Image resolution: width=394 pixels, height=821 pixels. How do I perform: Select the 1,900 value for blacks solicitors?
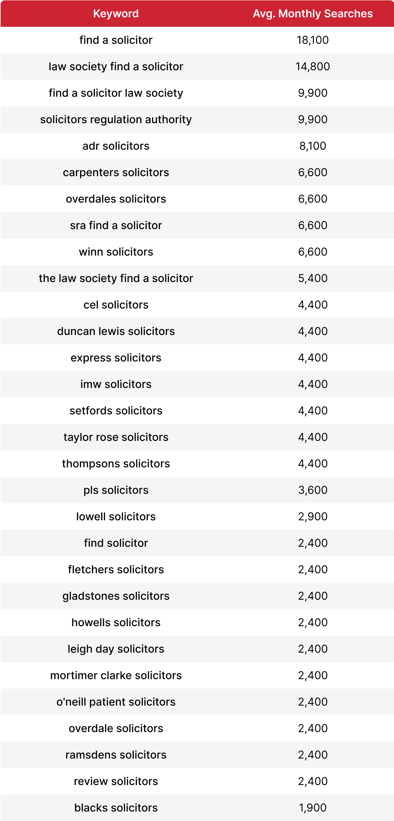click(x=313, y=808)
